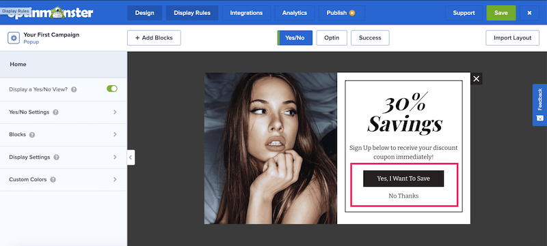Click Yes, I Want To Save button
This screenshot has width=547, height=246.
click(403, 179)
